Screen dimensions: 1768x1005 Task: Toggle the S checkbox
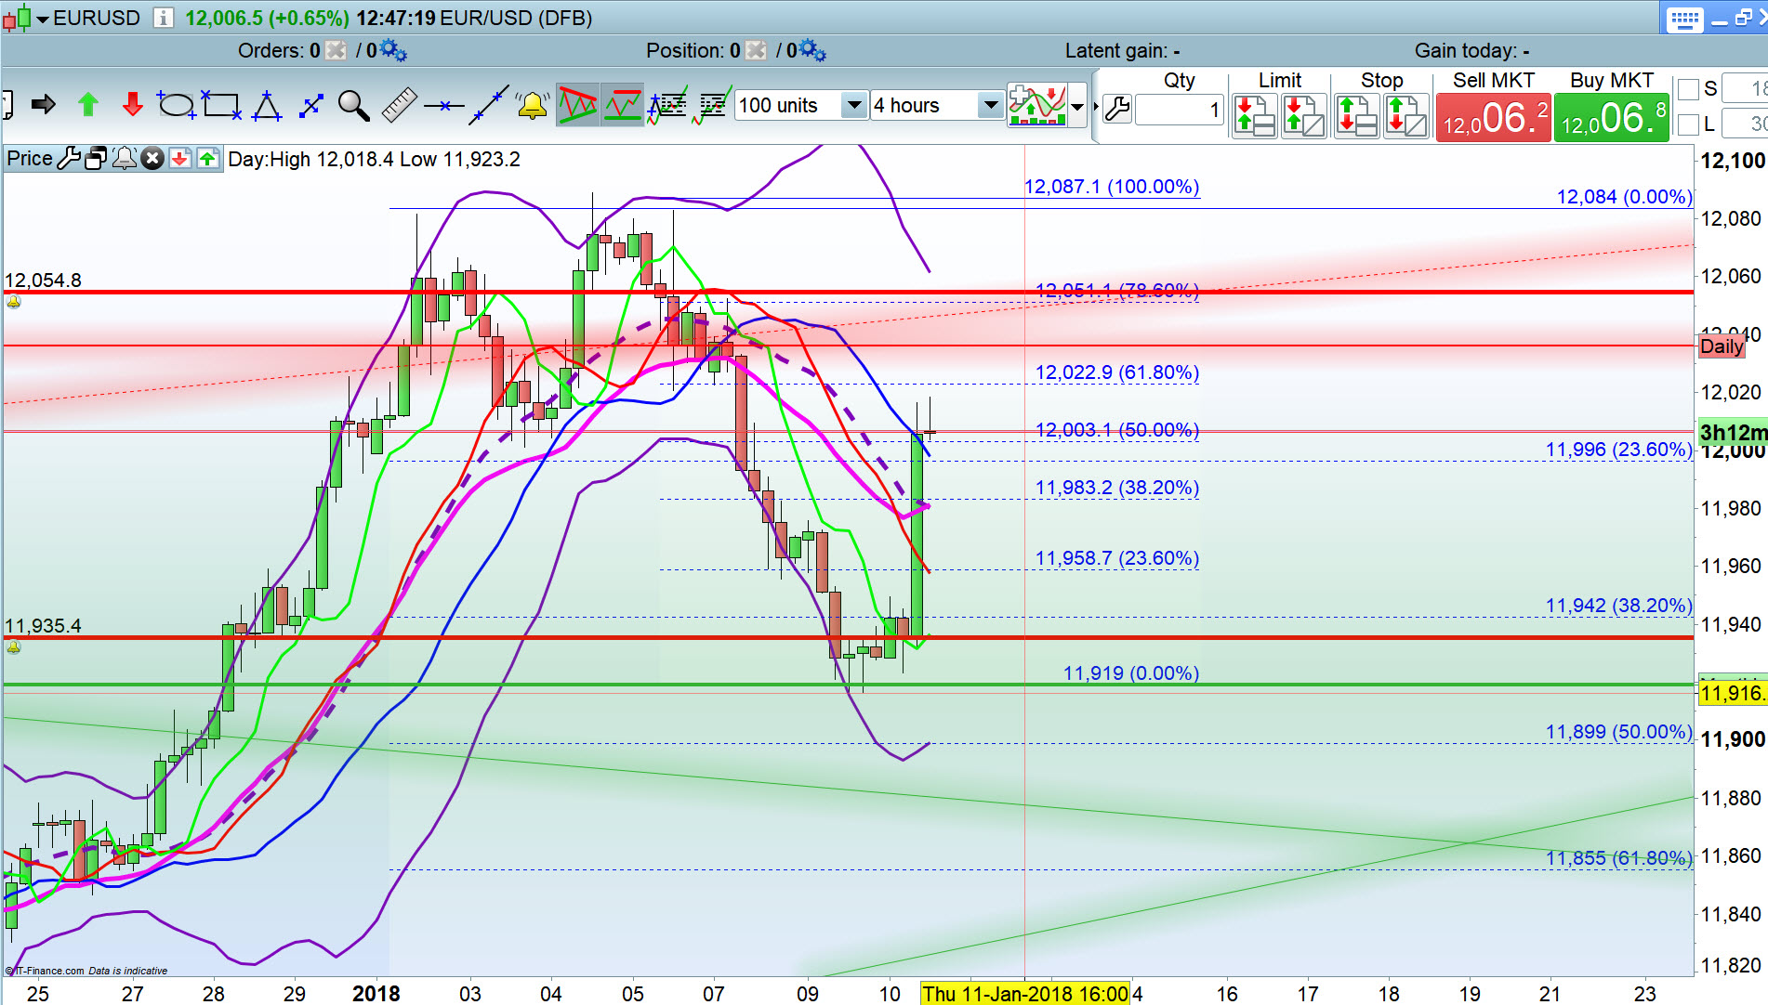click(1688, 89)
